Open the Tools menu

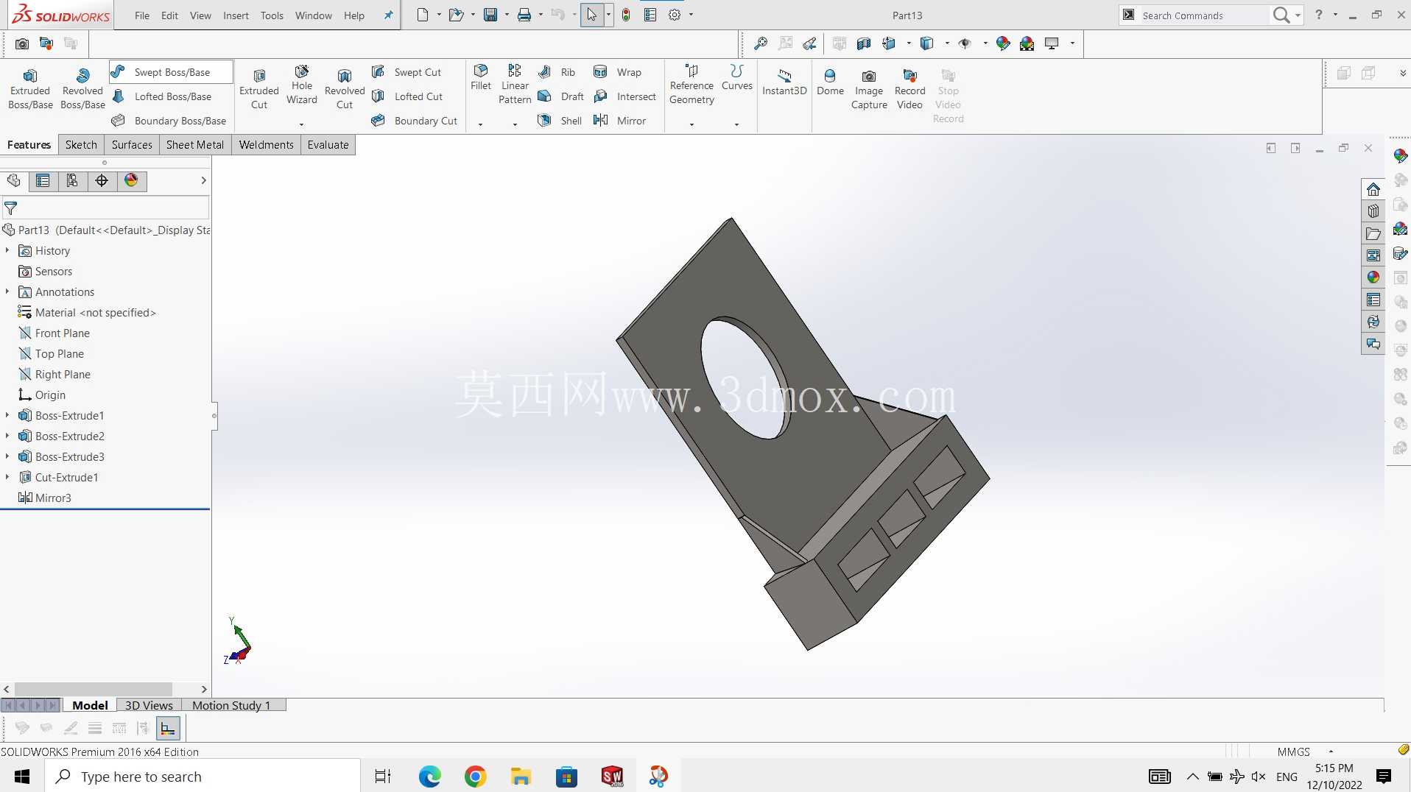click(272, 15)
